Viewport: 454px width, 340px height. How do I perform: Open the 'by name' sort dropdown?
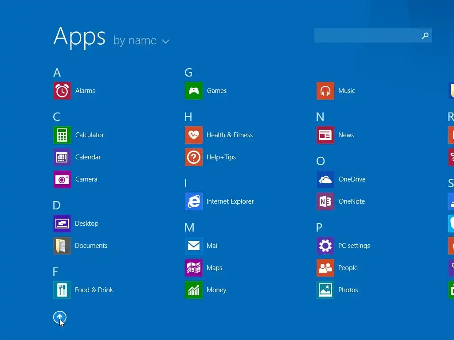point(141,40)
